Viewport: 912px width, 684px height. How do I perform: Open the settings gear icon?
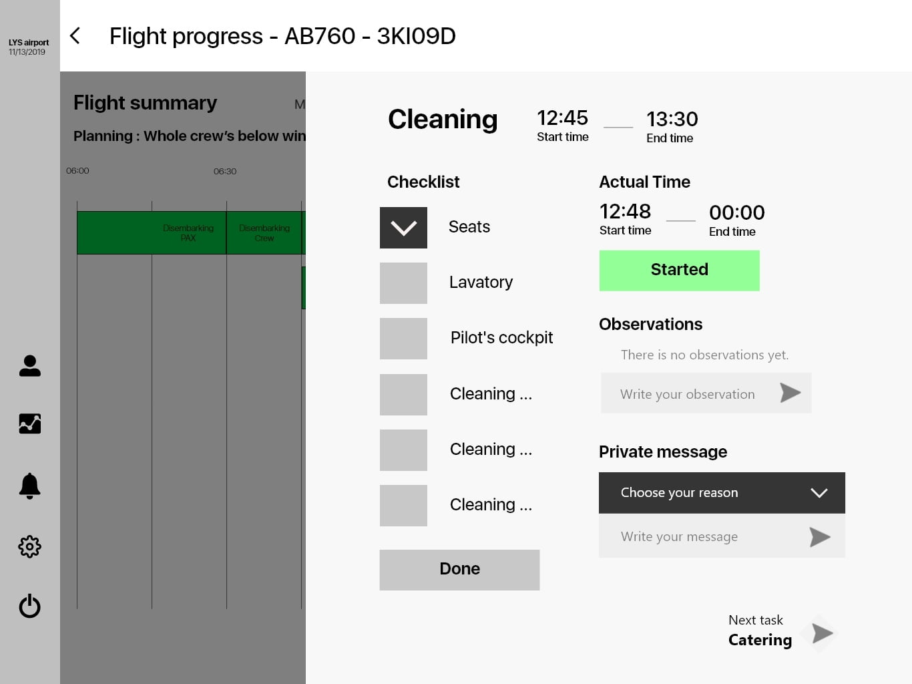point(30,547)
